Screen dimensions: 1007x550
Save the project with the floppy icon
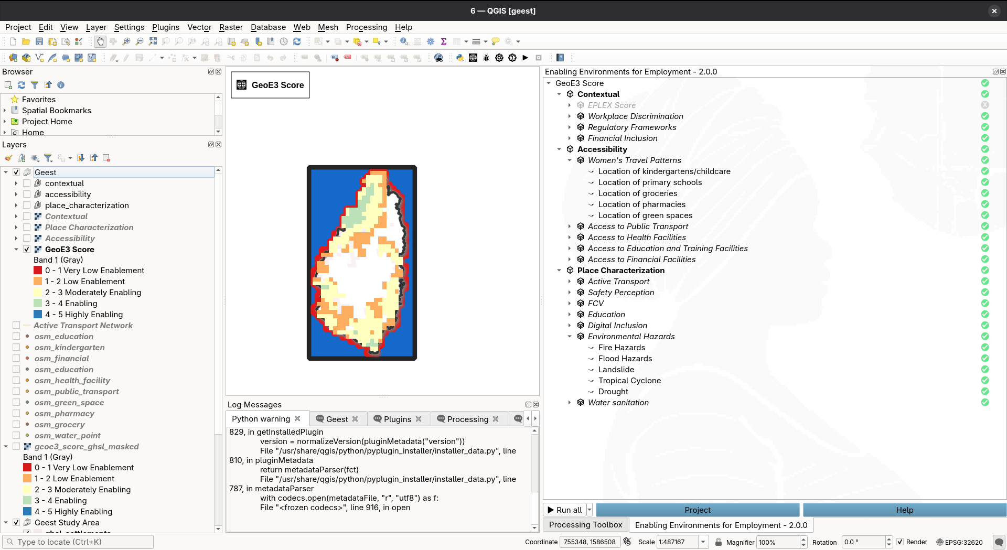tap(39, 41)
